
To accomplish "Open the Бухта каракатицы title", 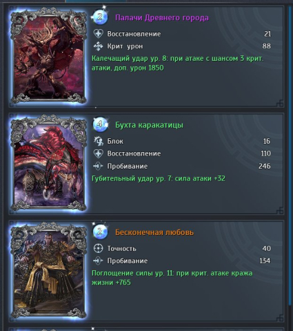I will pyautogui.click(x=149, y=125).
